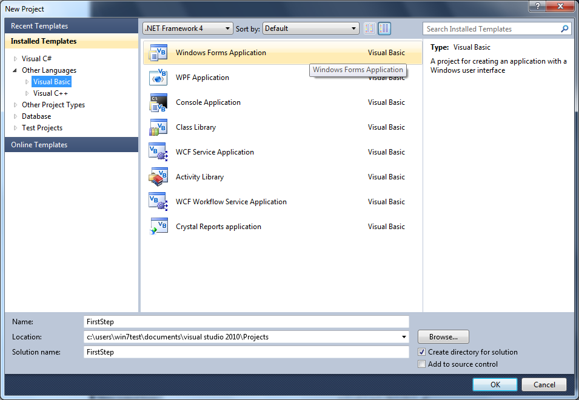The image size is (579, 400).
Task: Select the Windows Forms Application template icon
Action: (x=158, y=53)
